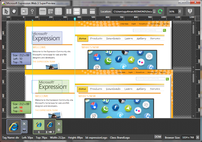Switch to overlay layout mode
Screen dimensions: 202x142
tap(84, 11)
